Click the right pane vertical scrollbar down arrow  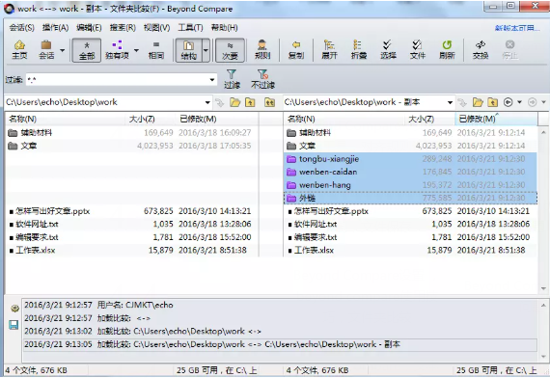543,288
